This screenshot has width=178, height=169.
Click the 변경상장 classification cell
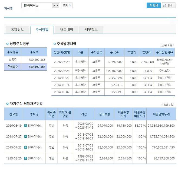click(x=80, y=71)
